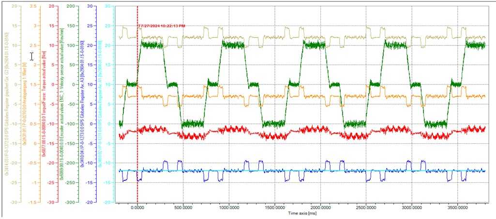
Task: Click the 3.5 value on orange axis
Action: pyautogui.click(x=33, y=7)
